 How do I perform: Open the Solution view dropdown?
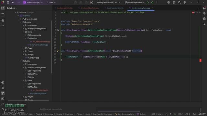click(12, 8)
